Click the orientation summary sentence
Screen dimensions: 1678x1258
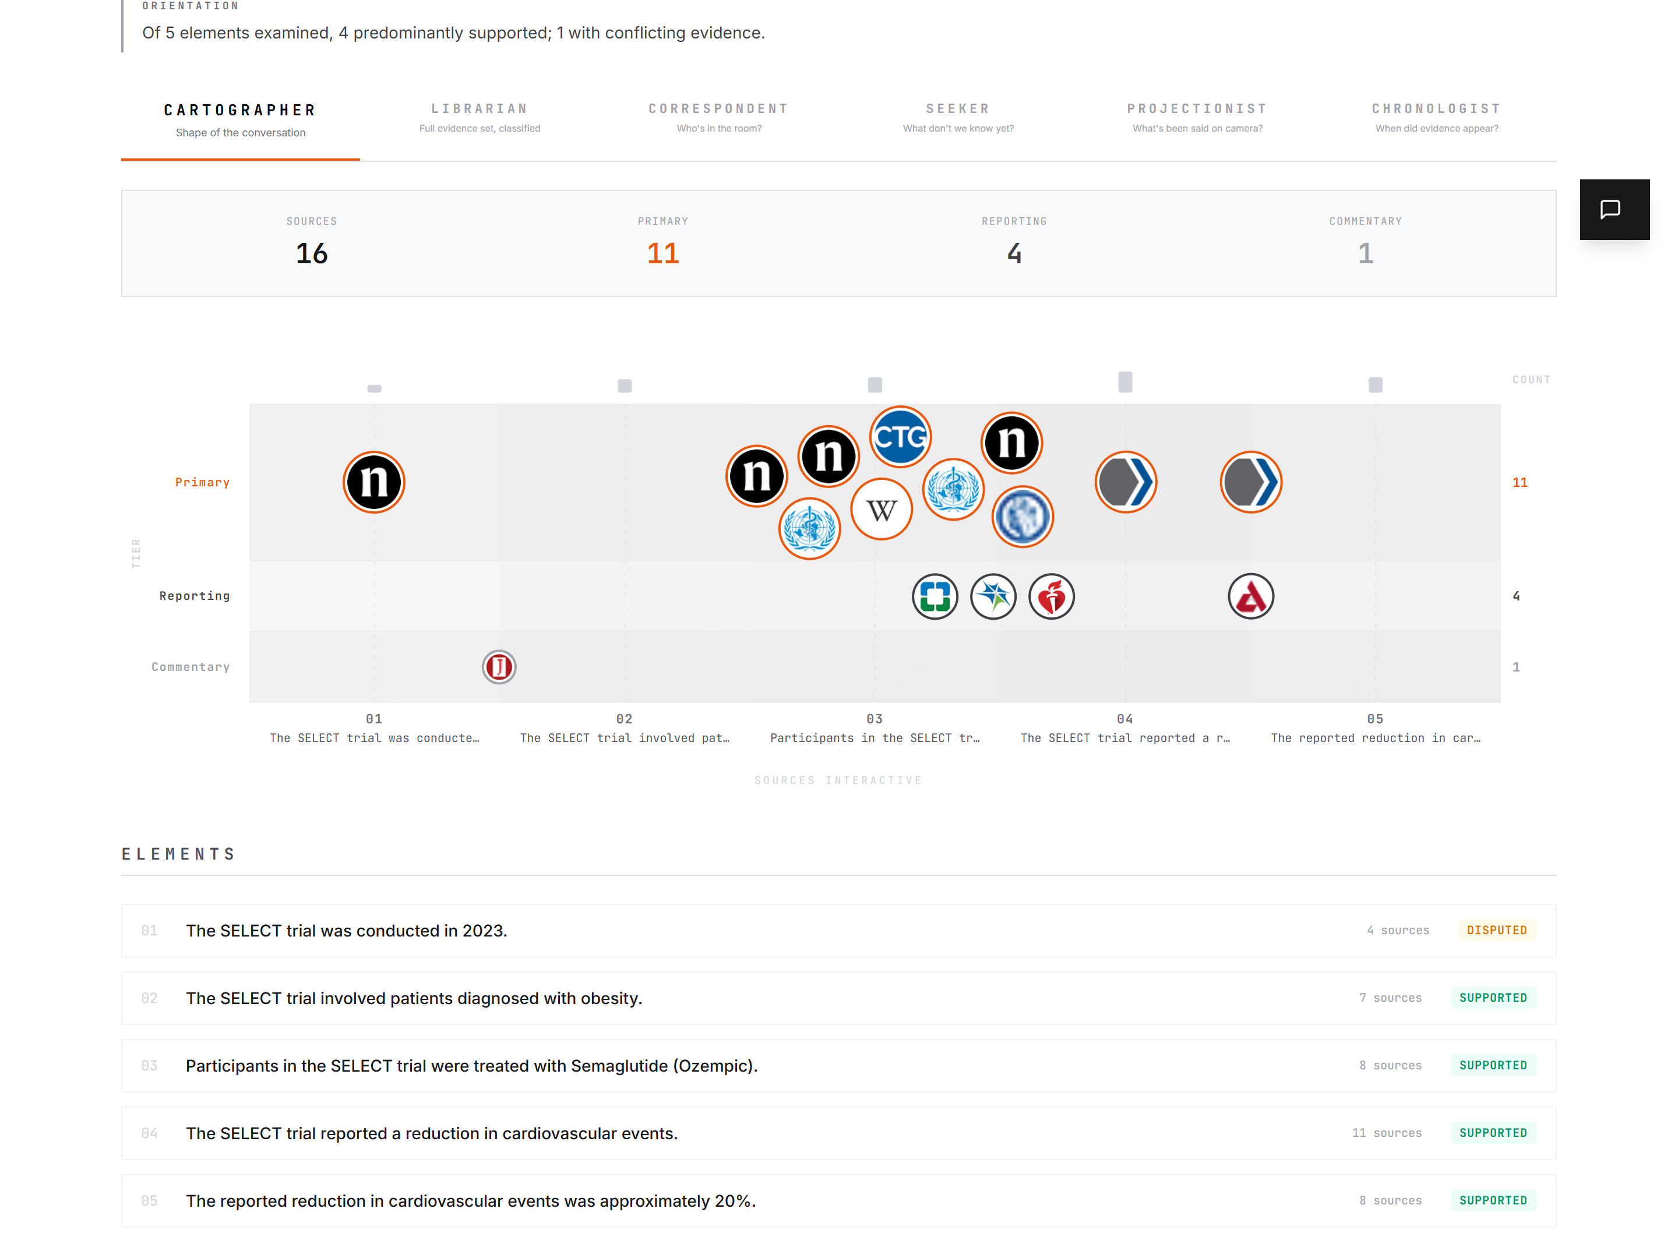[454, 33]
